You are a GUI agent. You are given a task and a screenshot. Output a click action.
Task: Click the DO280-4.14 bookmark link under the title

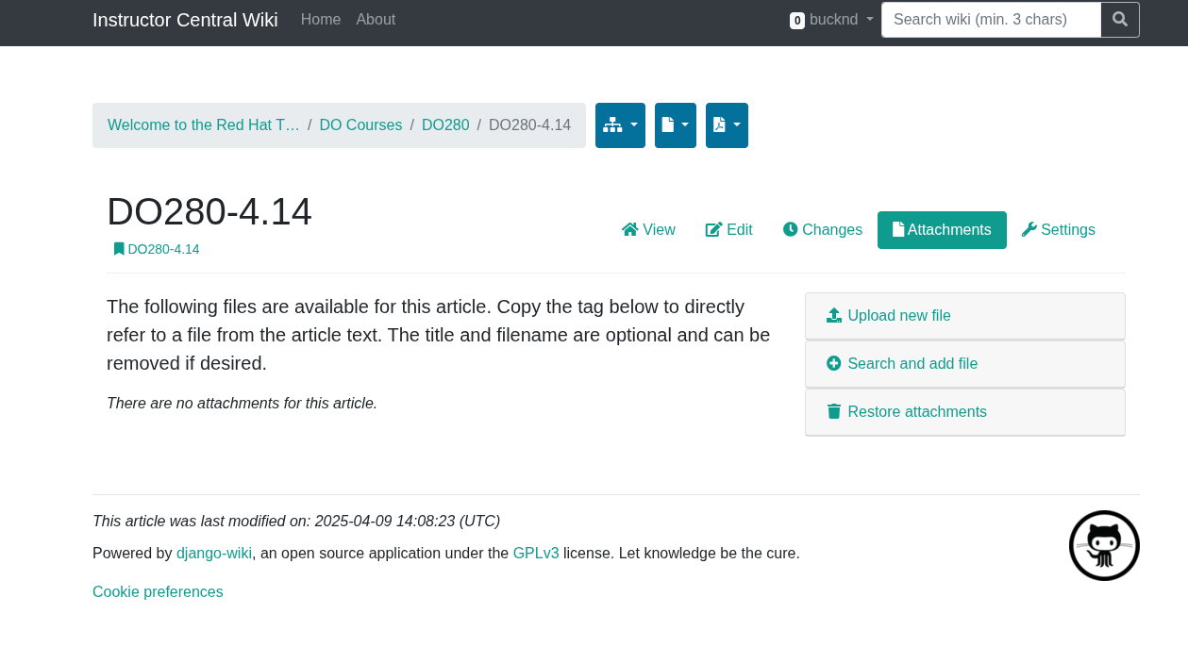(x=157, y=250)
